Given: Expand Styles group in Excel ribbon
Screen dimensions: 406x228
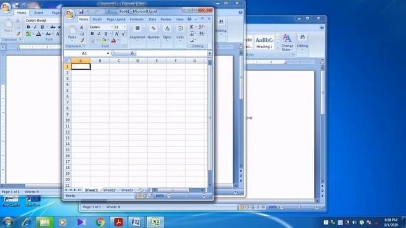Looking at the screenshot, I should (x=167, y=34).
